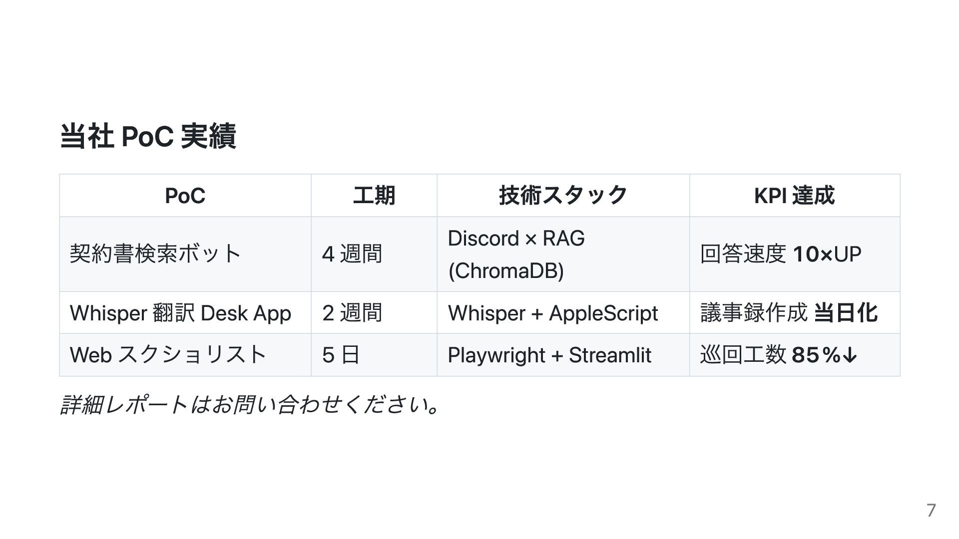Click the 回答速度 10×UP cell
Screen dimensions: 959x539
pyautogui.click(x=795, y=254)
